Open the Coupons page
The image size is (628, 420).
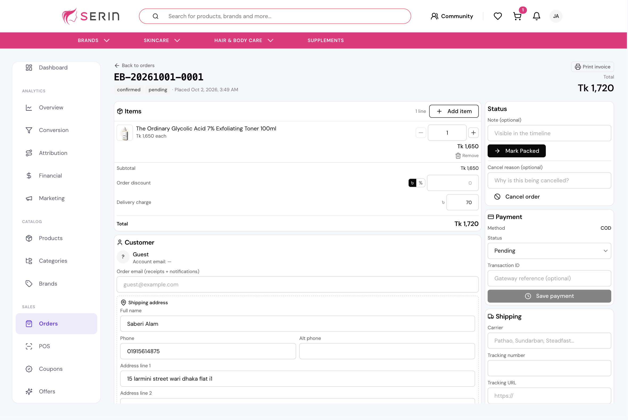tap(56, 369)
